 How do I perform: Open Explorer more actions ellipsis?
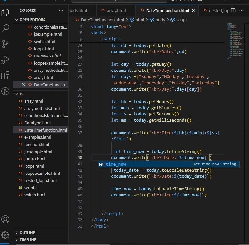pos(61,10)
